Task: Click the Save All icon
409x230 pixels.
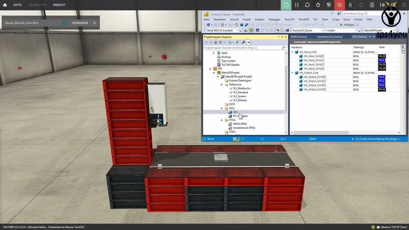Action: 246,25
